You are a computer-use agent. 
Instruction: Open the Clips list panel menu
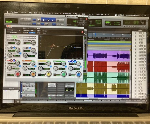146,30
